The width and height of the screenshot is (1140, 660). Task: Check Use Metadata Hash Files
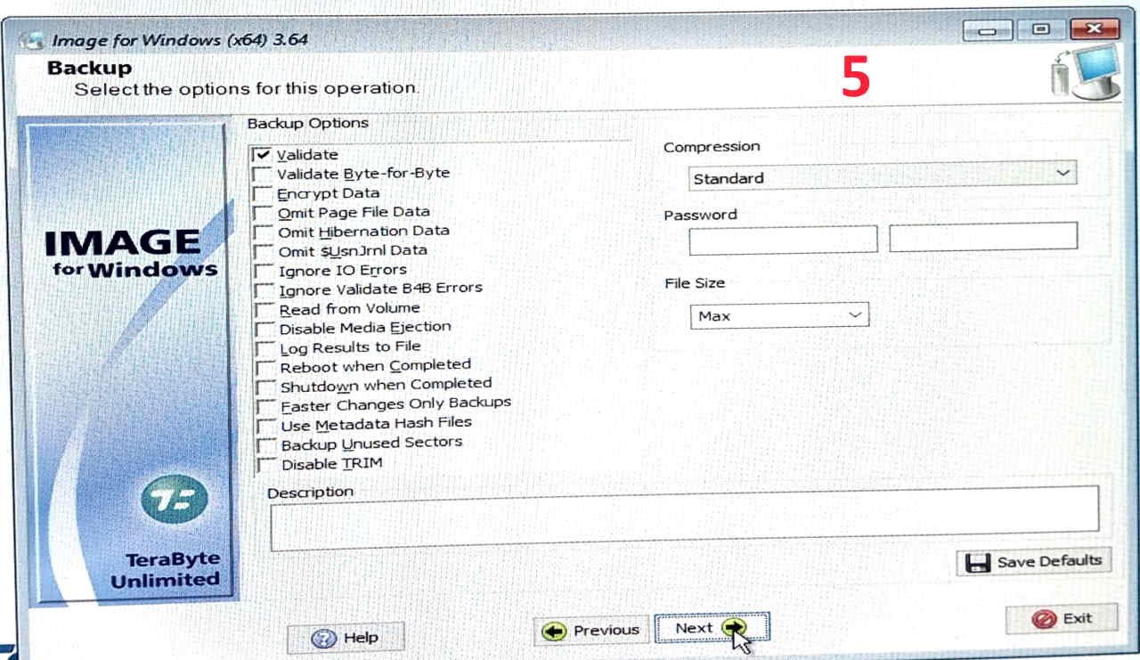click(266, 426)
